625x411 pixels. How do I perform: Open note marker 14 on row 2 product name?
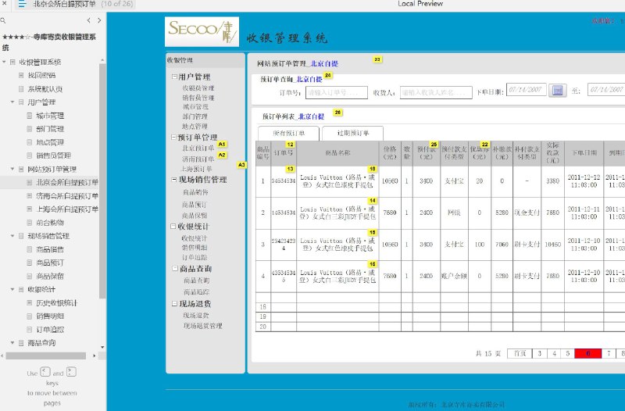pos(373,201)
